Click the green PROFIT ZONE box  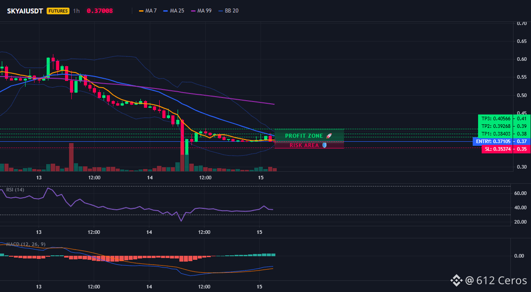(x=309, y=135)
